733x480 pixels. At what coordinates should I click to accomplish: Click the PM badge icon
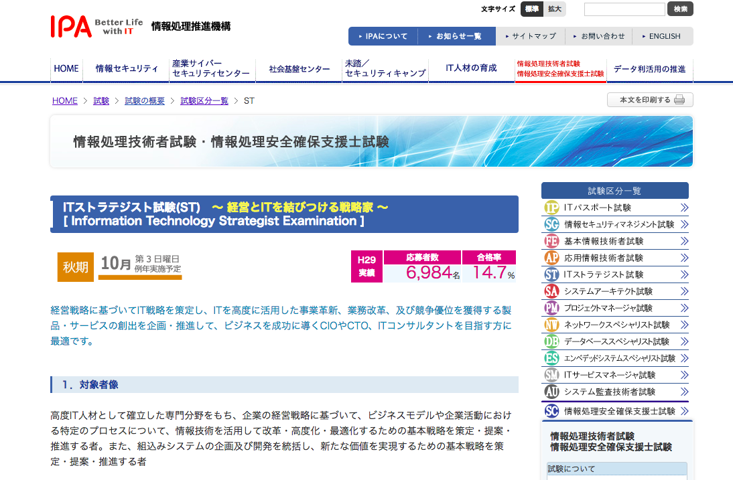[551, 308]
